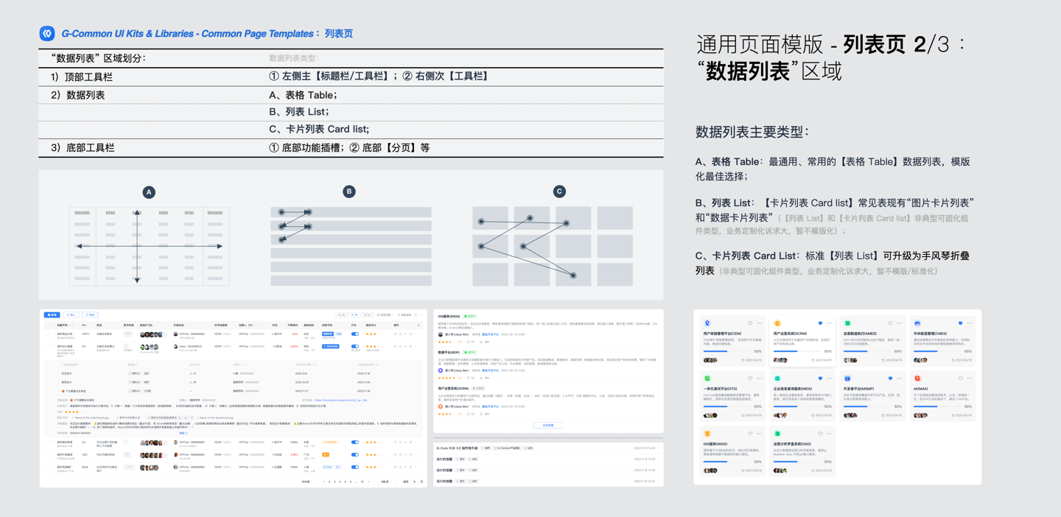This screenshot has width=1061, height=517.
Task: Open the table view dropdown in toolbar
Action: pyautogui.click(x=384, y=314)
